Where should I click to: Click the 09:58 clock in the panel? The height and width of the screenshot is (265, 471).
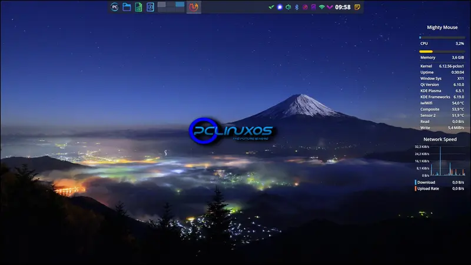click(x=343, y=7)
